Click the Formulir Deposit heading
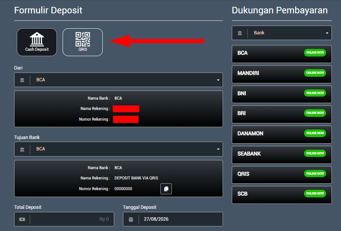The height and width of the screenshot is (231, 341). click(x=48, y=10)
